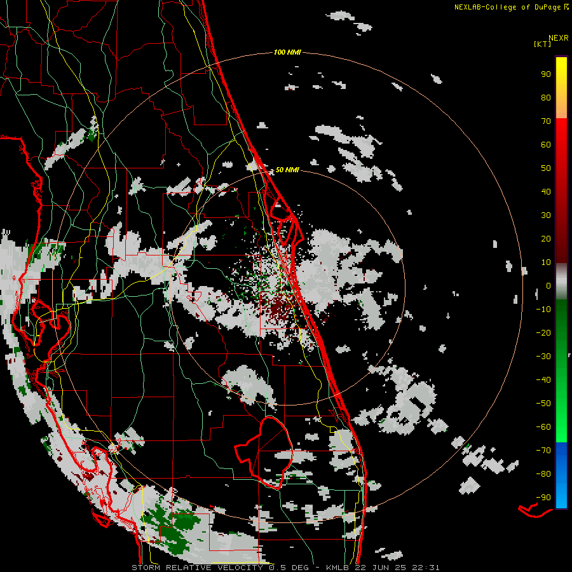572x572 pixels.
Task: Click the 100 NMI range ring label
Action: pyautogui.click(x=287, y=53)
